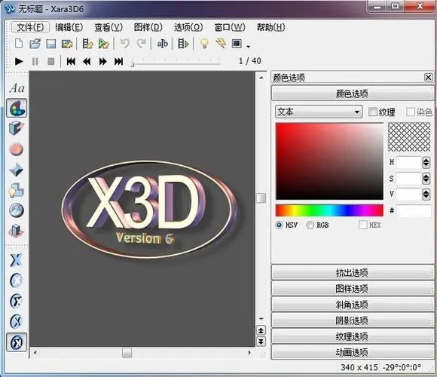Open the 文本 target dropdown
Image resolution: width=437 pixels, height=377 pixels.
coord(319,112)
